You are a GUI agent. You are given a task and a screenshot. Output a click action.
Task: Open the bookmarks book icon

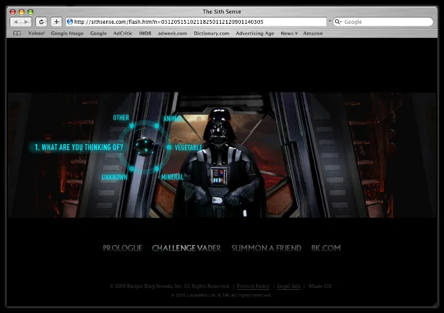(17, 33)
